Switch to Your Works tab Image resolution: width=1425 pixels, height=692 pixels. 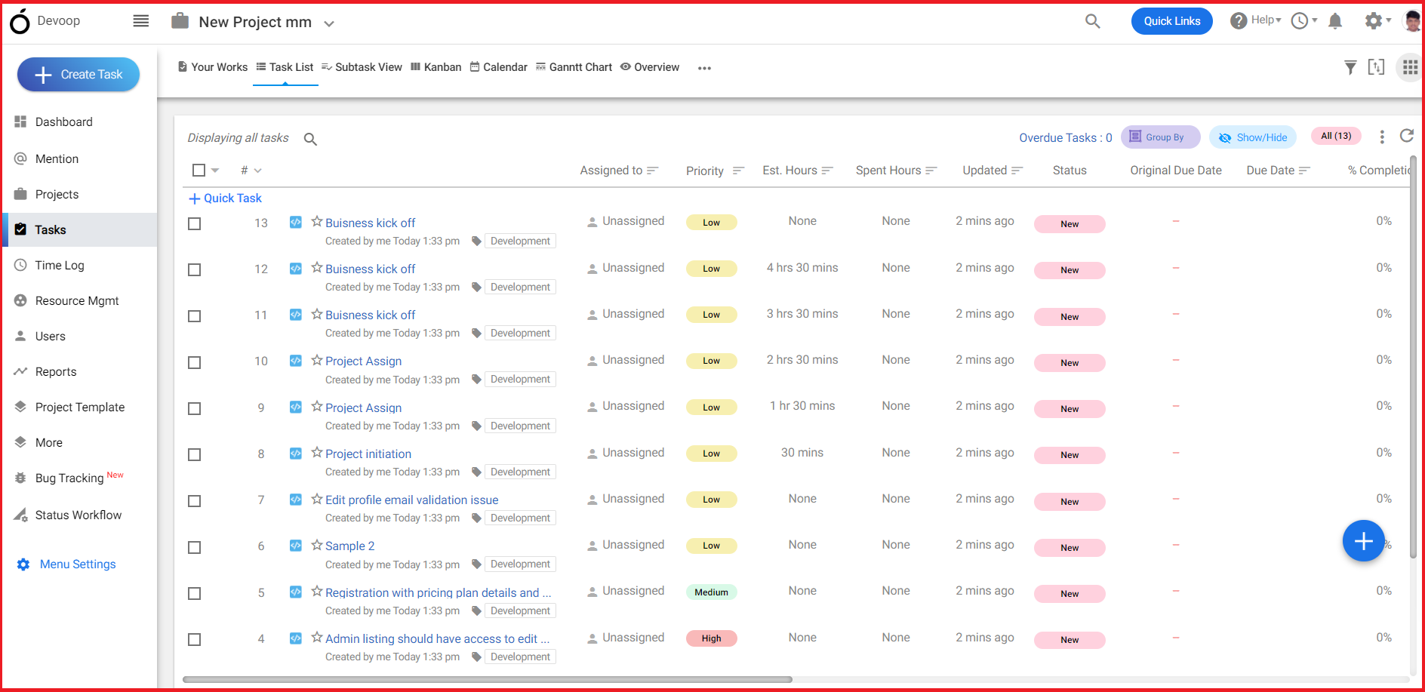click(x=213, y=67)
